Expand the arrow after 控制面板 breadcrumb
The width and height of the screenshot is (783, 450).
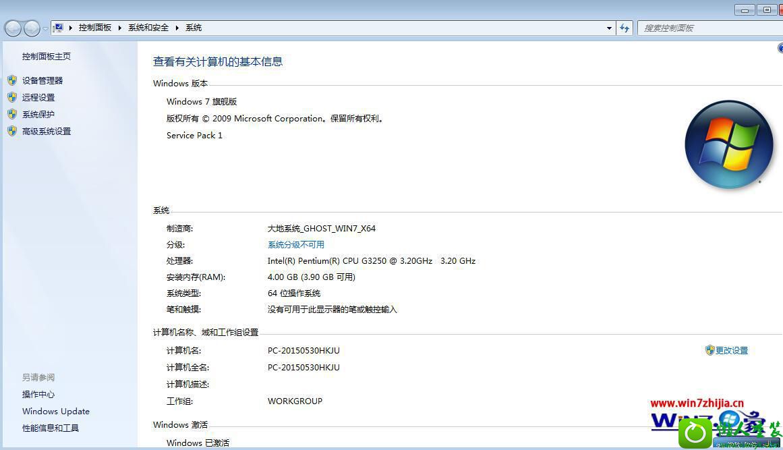click(x=120, y=28)
